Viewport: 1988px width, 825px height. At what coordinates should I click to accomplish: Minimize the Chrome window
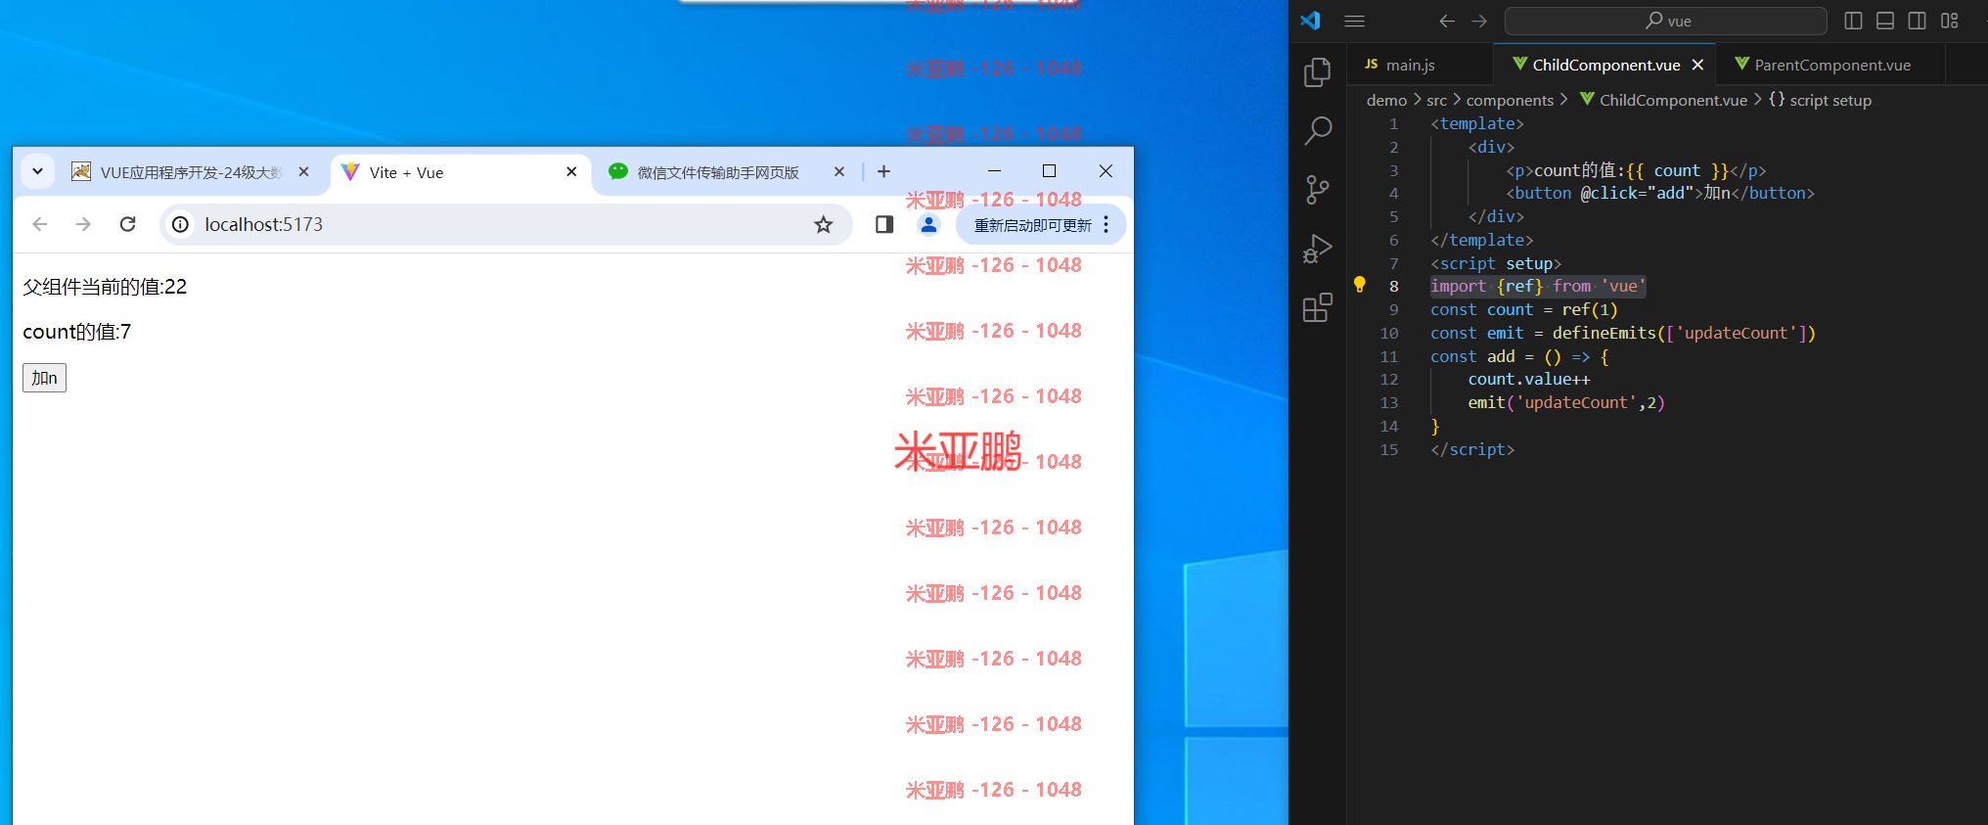coord(994,171)
